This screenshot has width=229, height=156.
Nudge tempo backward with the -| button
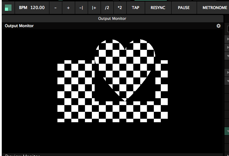81,7
